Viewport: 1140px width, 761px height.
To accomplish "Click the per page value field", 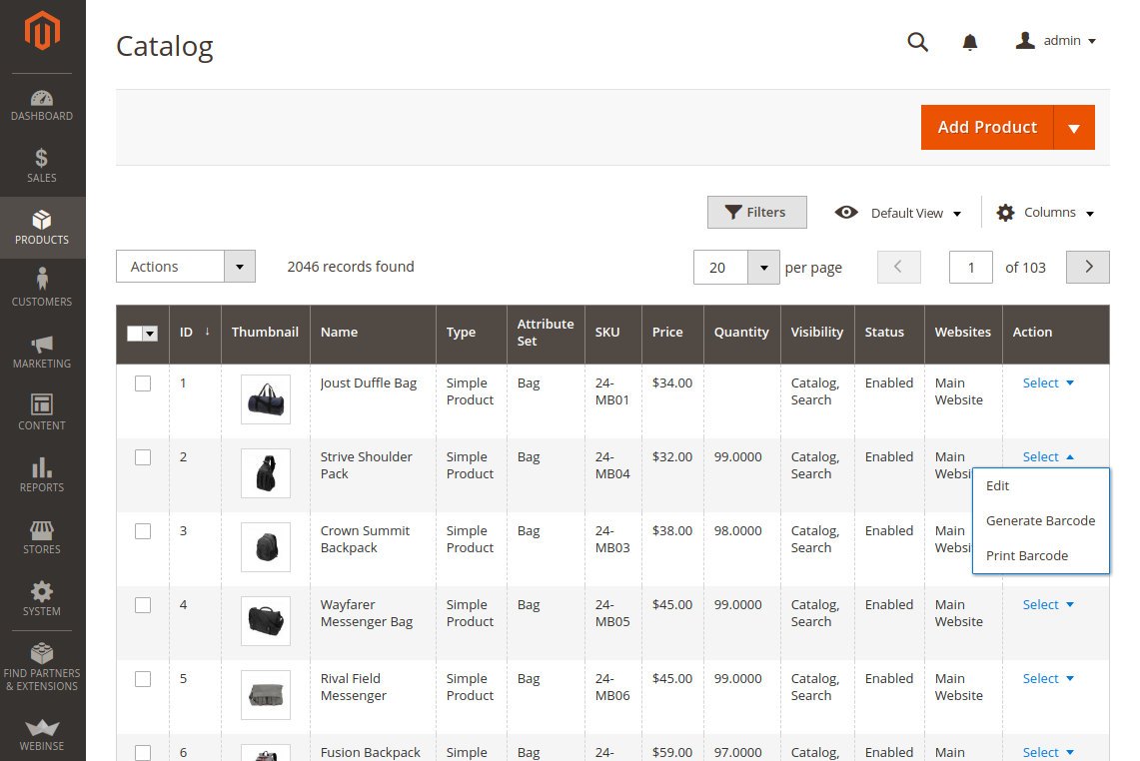I will tap(720, 268).
